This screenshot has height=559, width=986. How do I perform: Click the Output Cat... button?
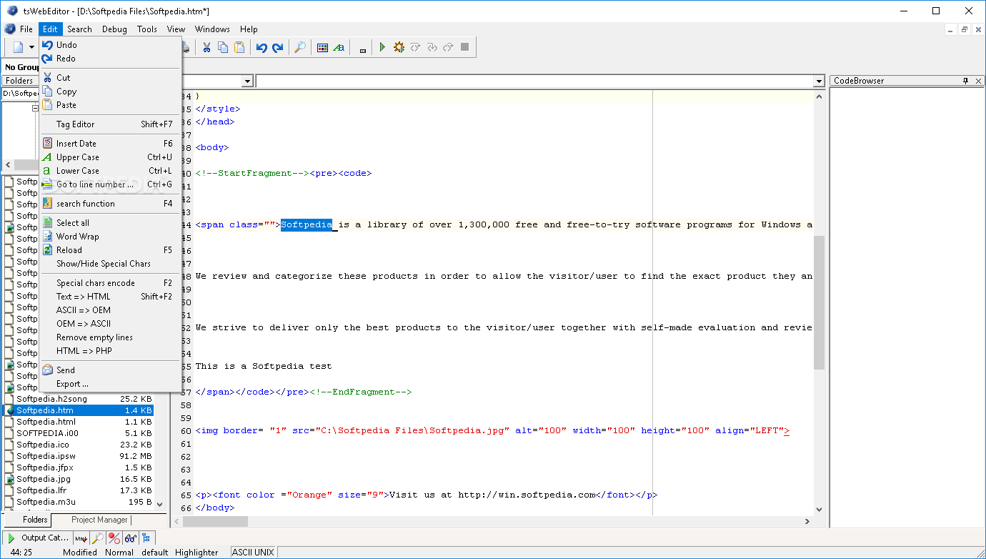tap(37, 538)
